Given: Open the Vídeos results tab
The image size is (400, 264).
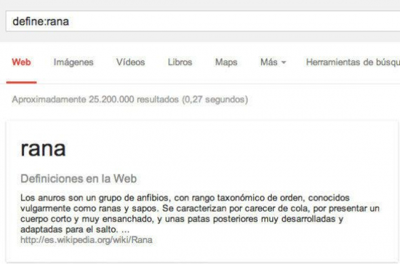Looking at the screenshot, I should click(131, 62).
